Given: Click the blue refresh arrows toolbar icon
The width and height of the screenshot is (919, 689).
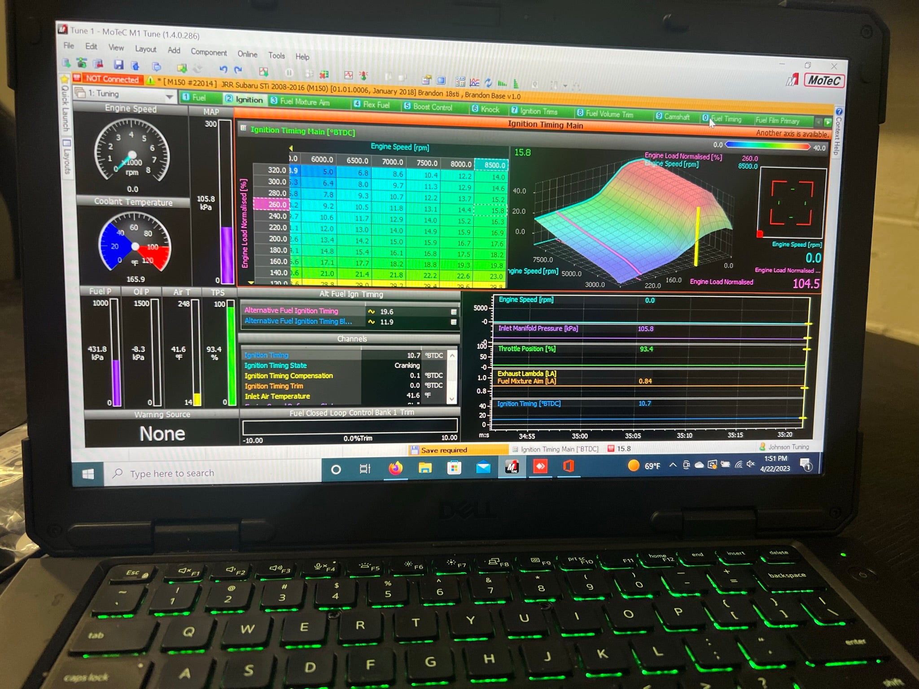Looking at the screenshot, I should coord(488,83).
